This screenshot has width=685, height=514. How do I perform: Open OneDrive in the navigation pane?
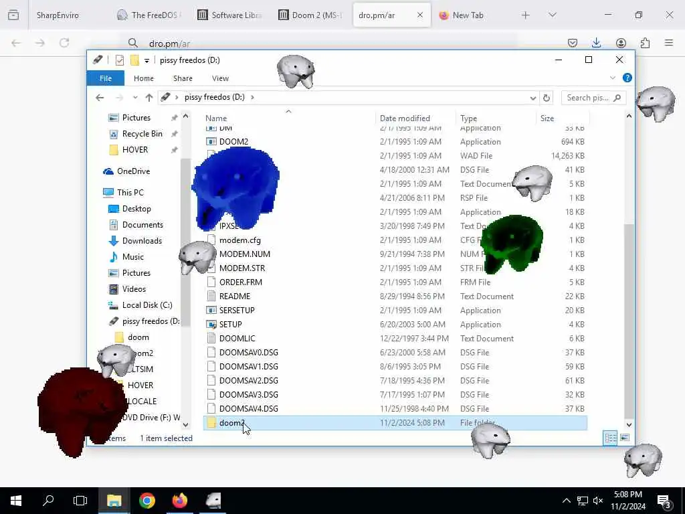133,171
